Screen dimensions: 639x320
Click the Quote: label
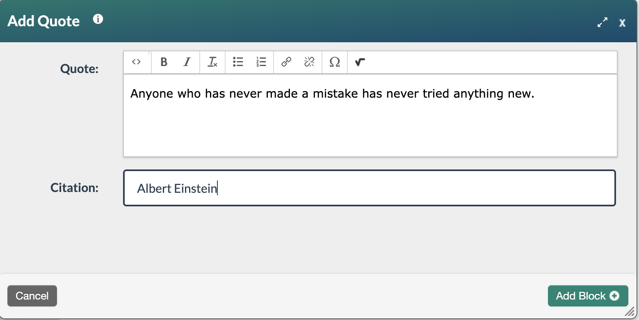pyautogui.click(x=80, y=69)
